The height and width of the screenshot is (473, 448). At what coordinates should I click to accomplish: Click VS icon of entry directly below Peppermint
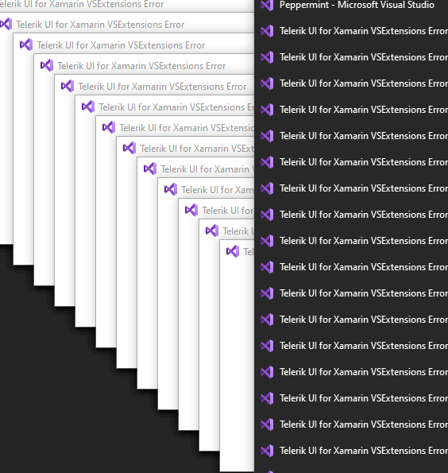click(x=267, y=31)
